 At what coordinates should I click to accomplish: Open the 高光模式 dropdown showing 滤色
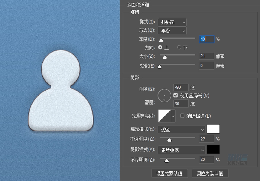[182, 129]
